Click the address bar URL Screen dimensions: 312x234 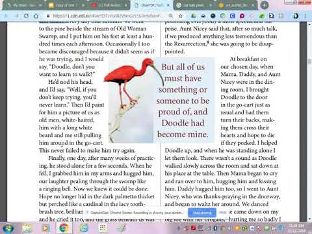[106, 16]
